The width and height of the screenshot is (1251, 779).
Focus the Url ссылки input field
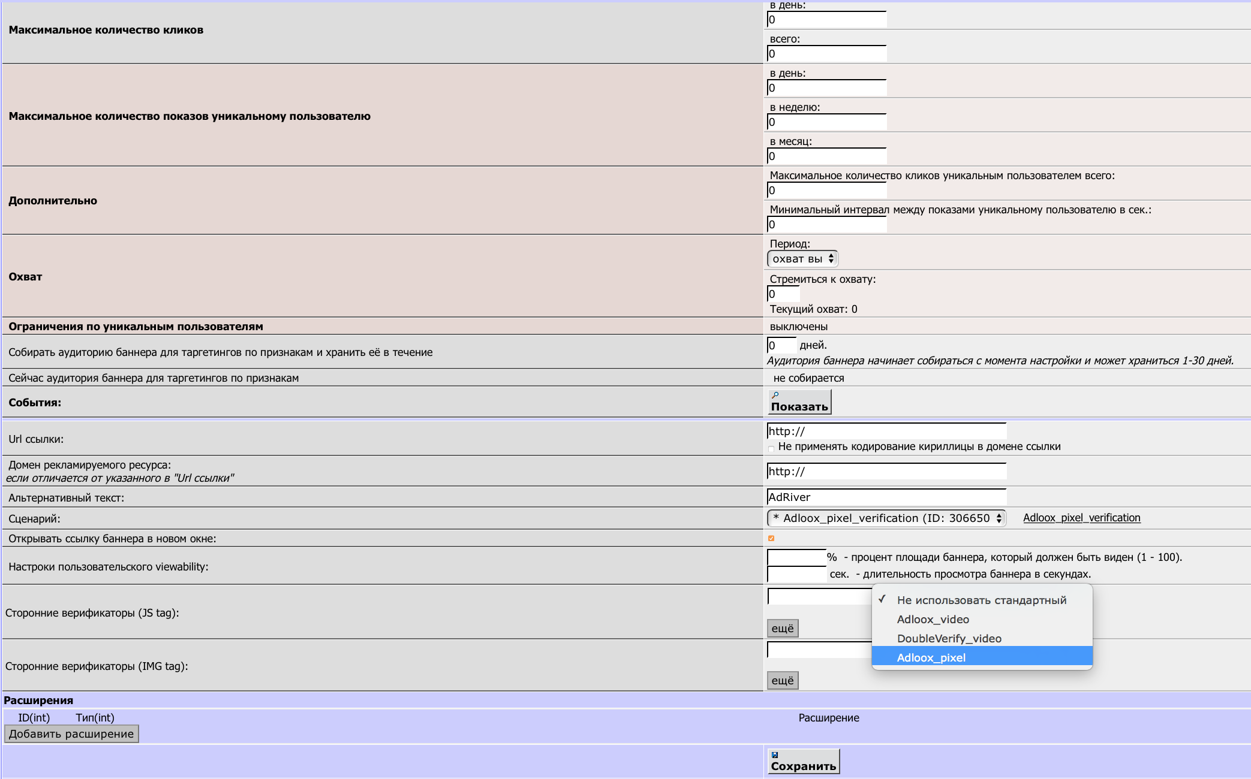coord(886,431)
